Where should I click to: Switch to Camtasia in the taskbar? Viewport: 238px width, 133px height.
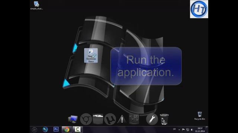(78, 130)
